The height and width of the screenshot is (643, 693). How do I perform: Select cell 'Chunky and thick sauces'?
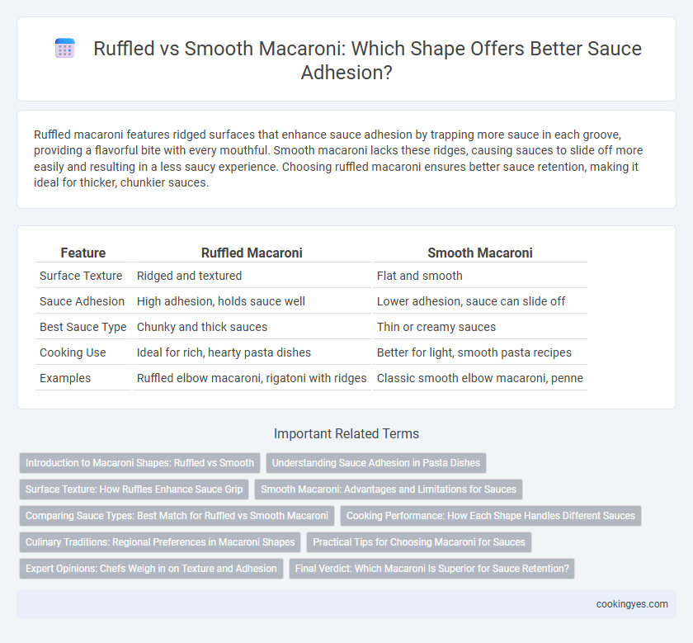(252, 327)
